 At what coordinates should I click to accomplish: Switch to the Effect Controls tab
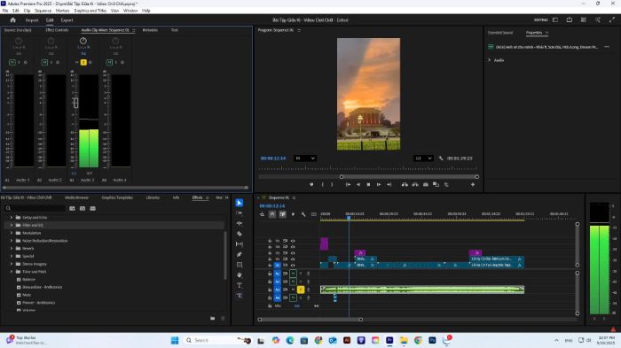tap(57, 30)
